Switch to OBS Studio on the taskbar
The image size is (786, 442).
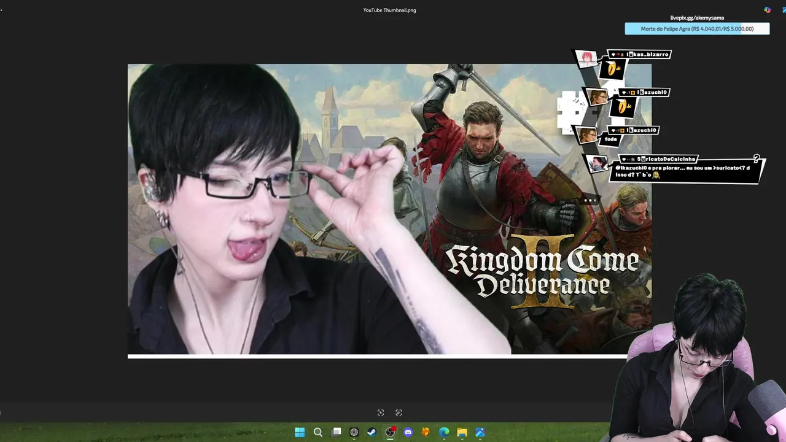click(390, 432)
